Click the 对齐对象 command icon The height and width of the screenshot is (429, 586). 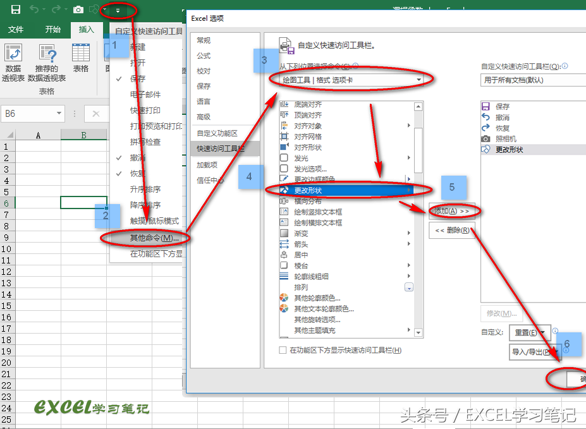(284, 126)
